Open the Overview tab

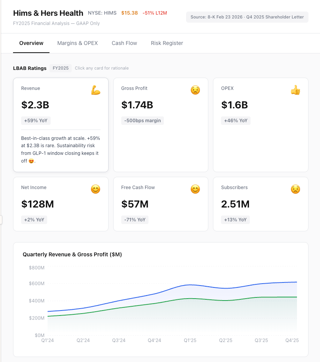click(31, 43)
